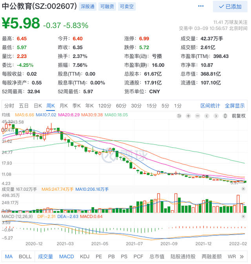
Task: Click the MA60:18.05 moving average label
Action: point(116,115)
